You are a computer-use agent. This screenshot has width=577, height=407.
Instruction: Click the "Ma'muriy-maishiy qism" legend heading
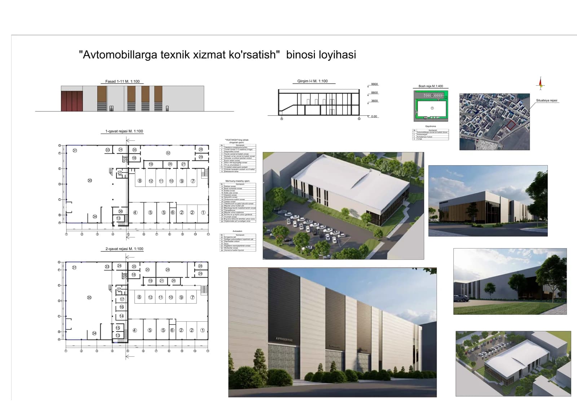[x=238, y=181]
